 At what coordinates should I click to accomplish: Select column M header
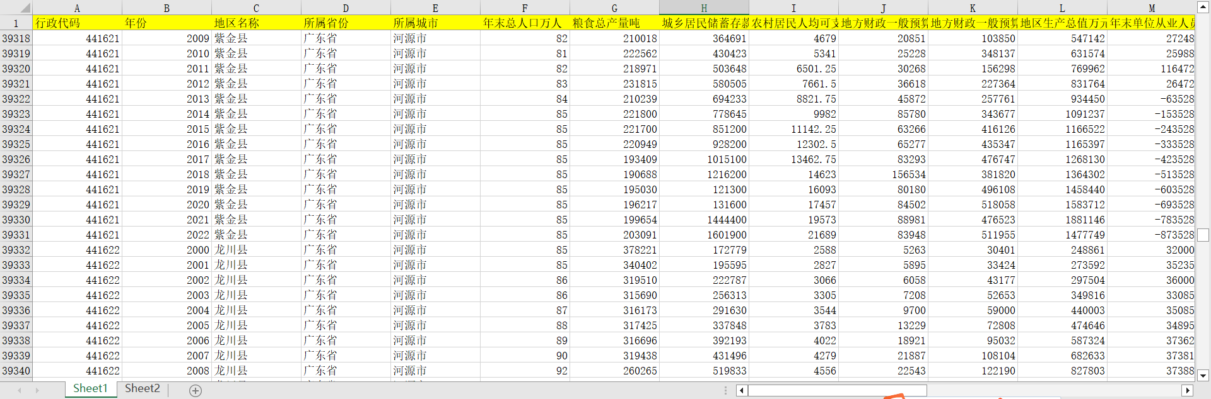coord(1151,8)
